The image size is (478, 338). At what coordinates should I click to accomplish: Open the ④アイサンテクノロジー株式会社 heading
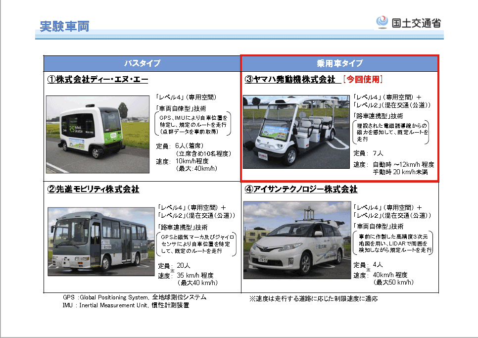pyautogui.click(x=300, y=189)
